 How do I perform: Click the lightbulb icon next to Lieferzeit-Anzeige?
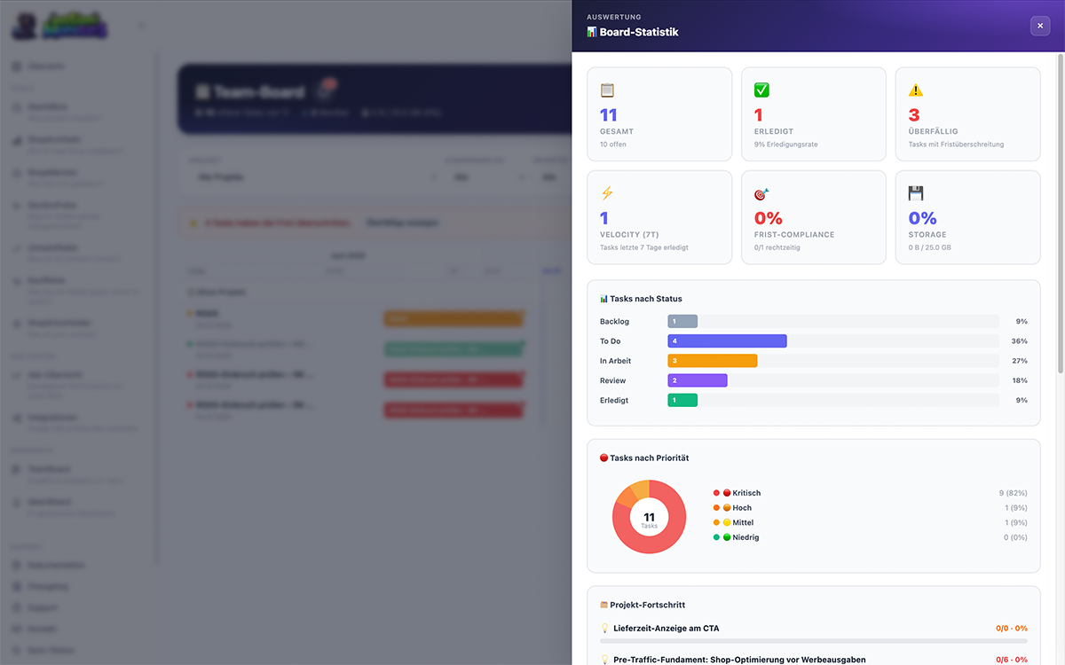point(604,628)
